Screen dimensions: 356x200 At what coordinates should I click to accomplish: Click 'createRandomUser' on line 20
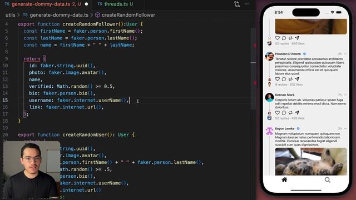click(x=85, y=134)
